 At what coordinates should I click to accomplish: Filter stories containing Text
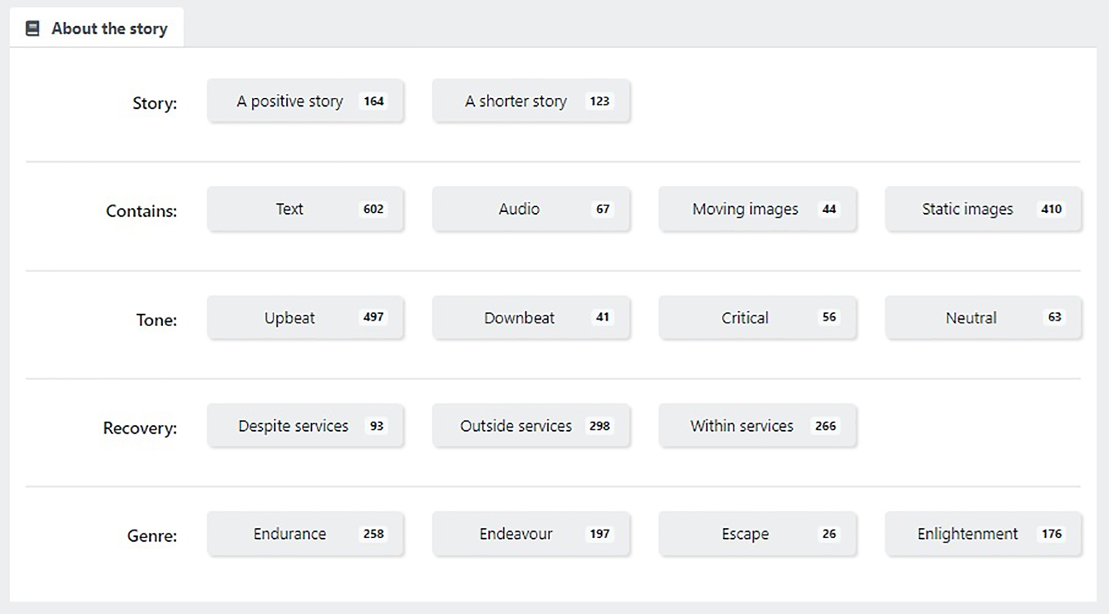pyautogui.click(x=305, y=209)
